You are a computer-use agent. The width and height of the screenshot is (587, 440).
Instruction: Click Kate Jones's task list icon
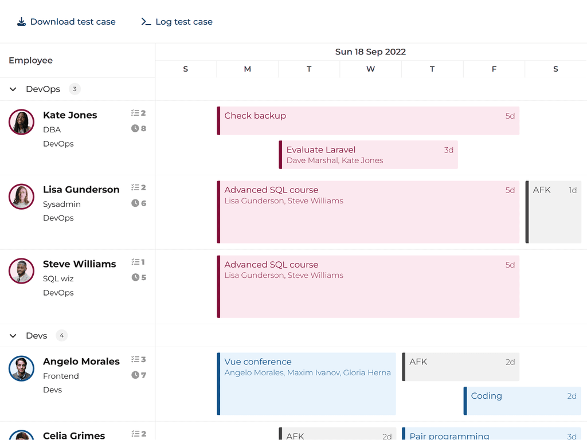[x=135, y=113]
